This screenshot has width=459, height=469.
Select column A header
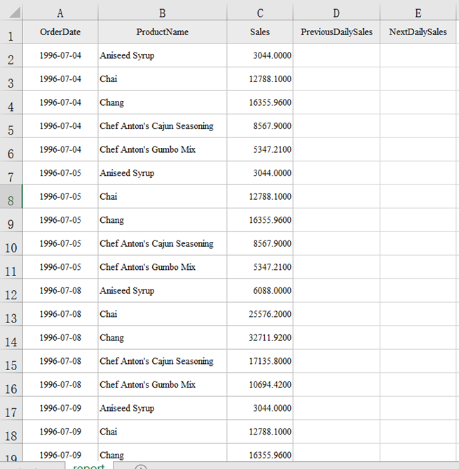point(60,13)
